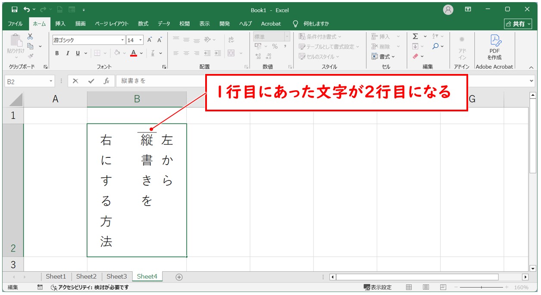Open the File tab
This screenshot has height=295, width=541.
(16, 24)
